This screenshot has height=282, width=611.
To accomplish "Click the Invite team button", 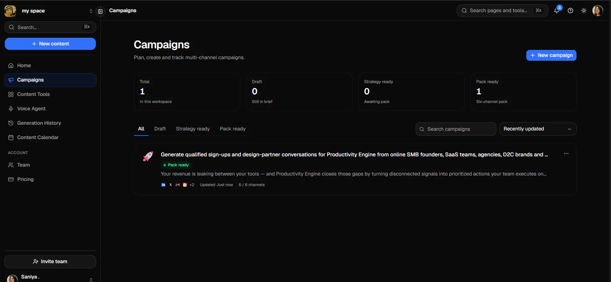I will (50, 262).
